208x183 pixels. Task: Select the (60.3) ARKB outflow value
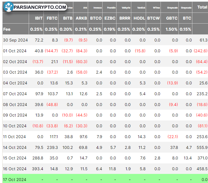point(82,62)
